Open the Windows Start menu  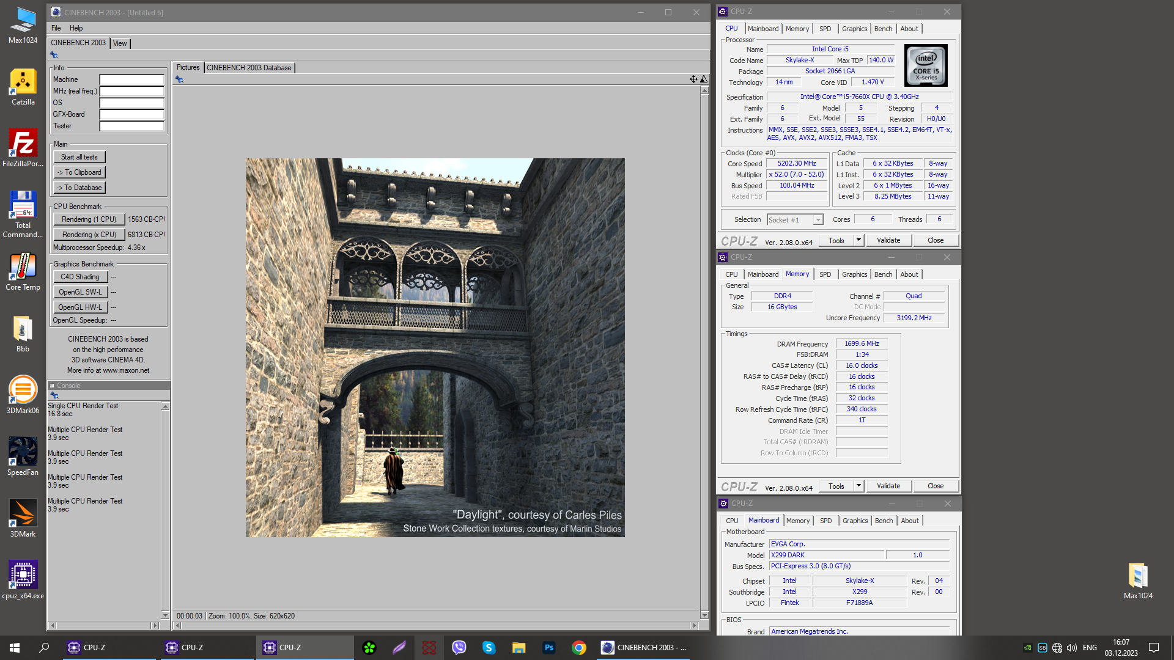(15, 648)
